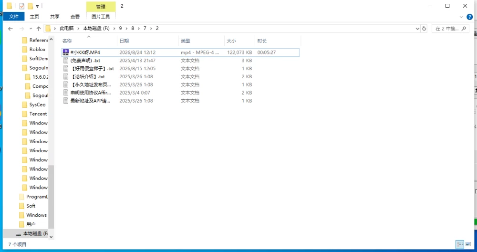The image size is (477, 252).
Task: Click quick access new folder icon
Action: tap(30, 6)
